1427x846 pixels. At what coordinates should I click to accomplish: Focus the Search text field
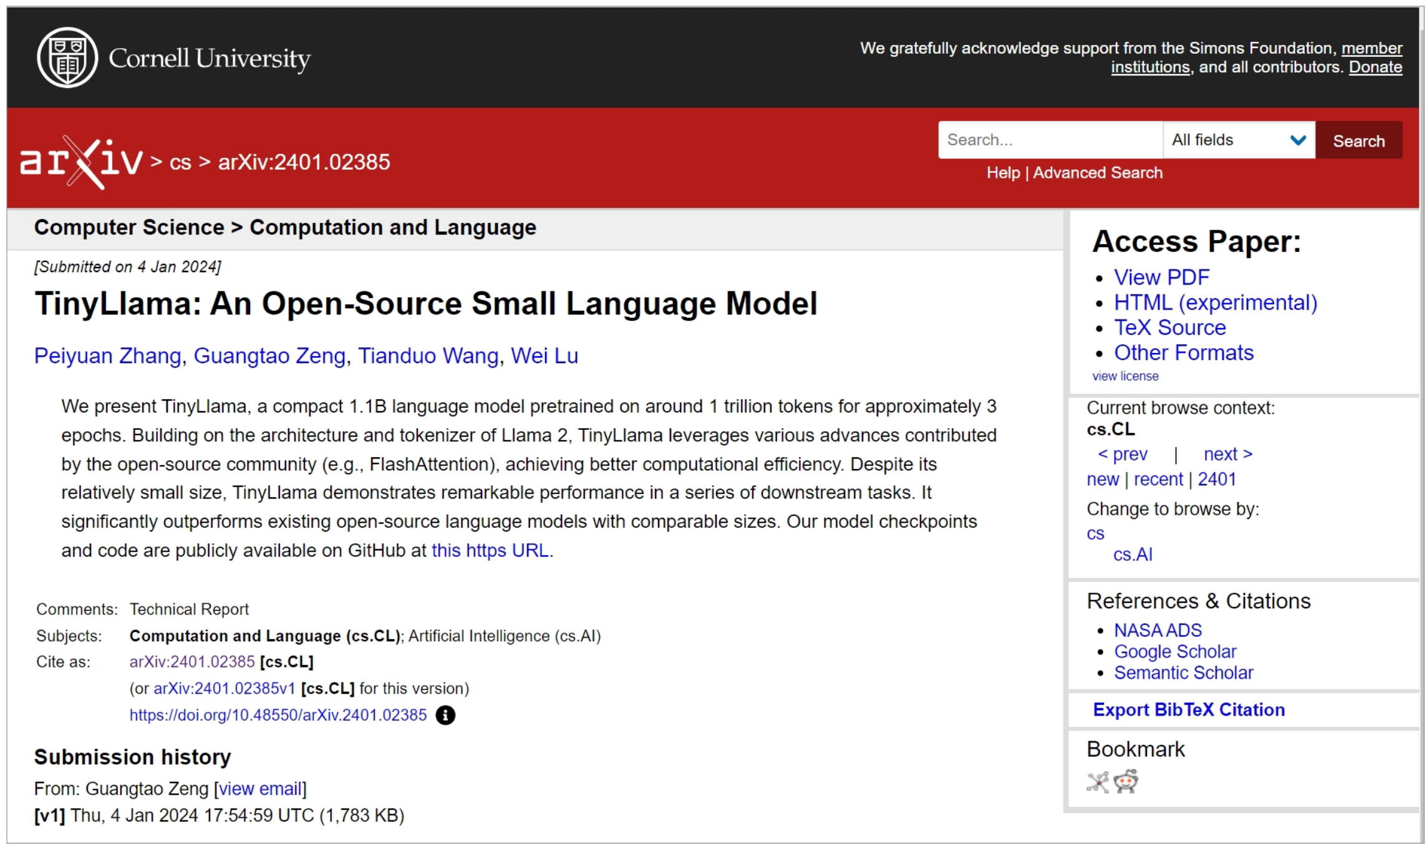(x=1050, y=140)
